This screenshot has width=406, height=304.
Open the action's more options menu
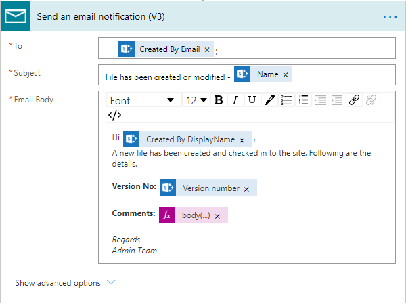[x=390, y=16]
